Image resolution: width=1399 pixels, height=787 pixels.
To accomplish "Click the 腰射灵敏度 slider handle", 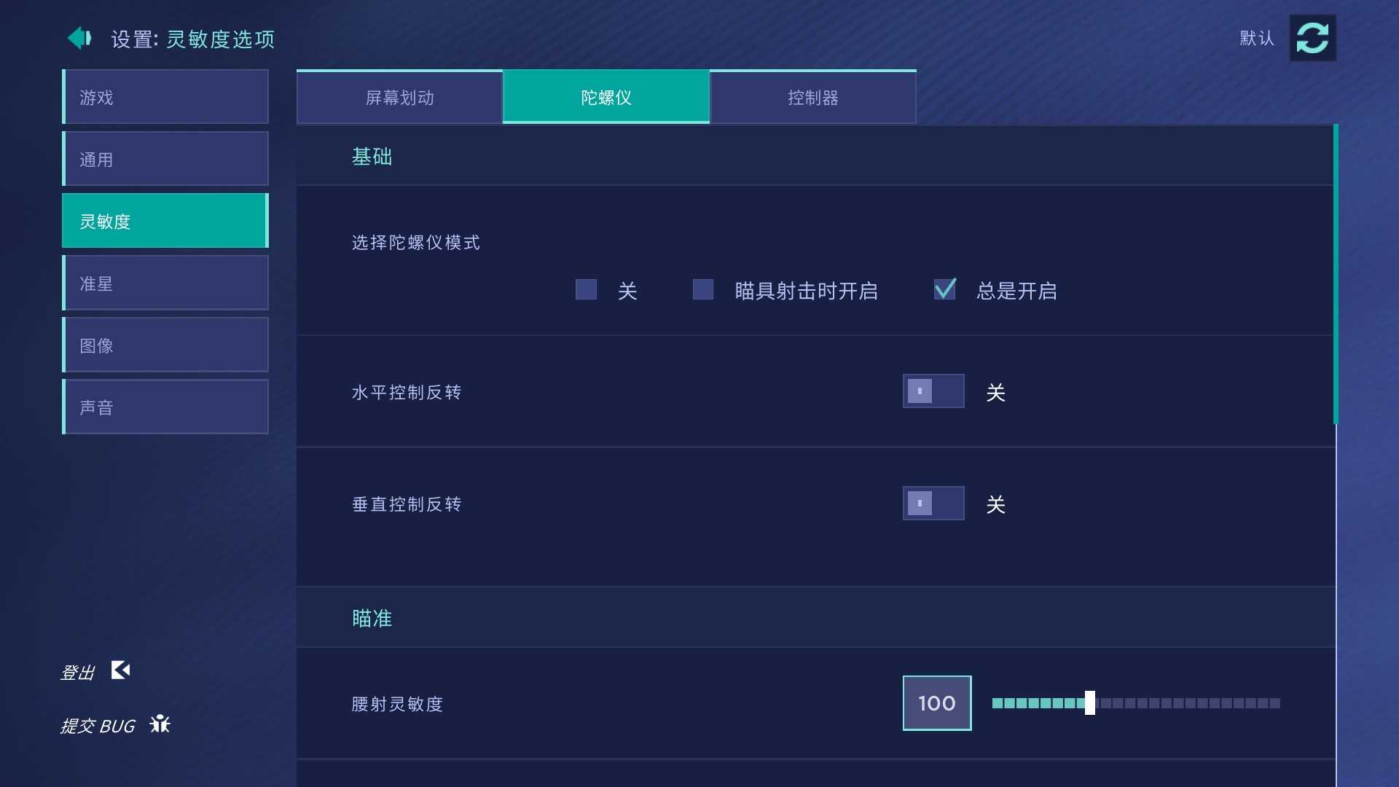I will click(1089, 703).
